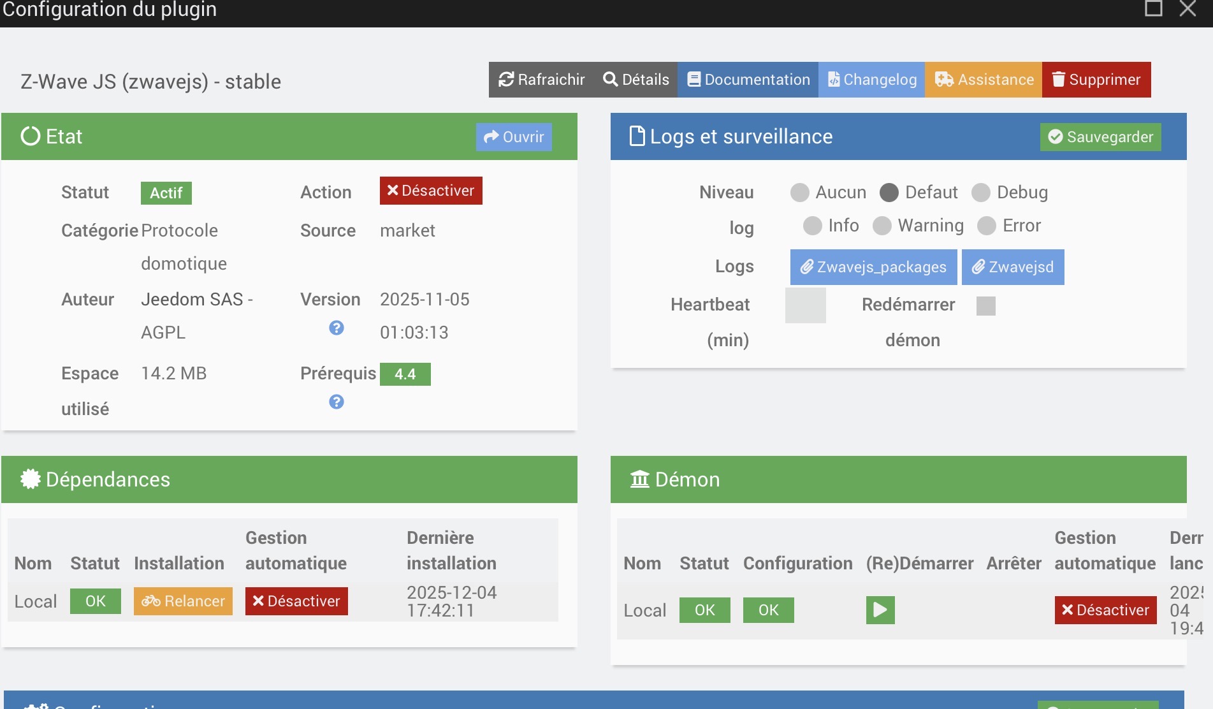Relaunch dependencies installation with Relancer
1213x709 pixels.
[x=183, y=601]
